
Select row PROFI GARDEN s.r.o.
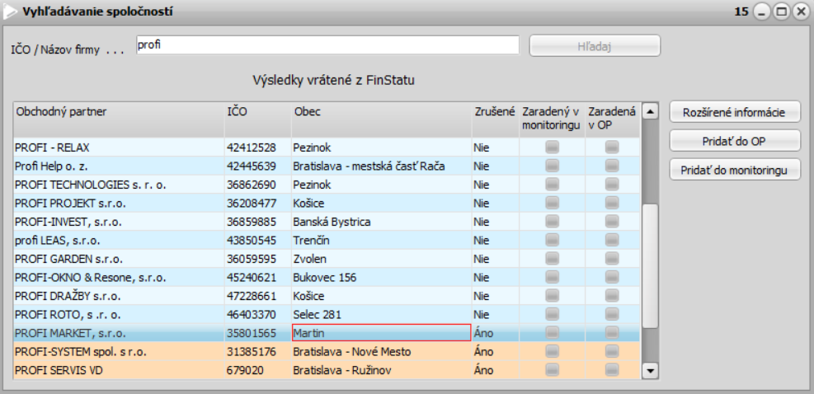[327, 259]
